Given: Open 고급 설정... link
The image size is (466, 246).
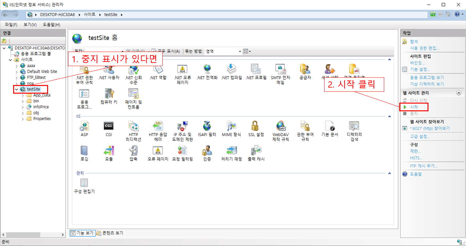Looking at the screenshot, I should [420, 136].
